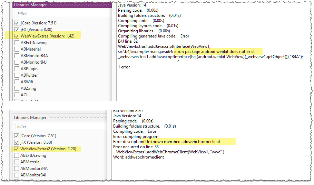Jump to the "B4J line: 32" log entry
The width and height of the screenshot is (314, 185).
click(x=128, y=41)
